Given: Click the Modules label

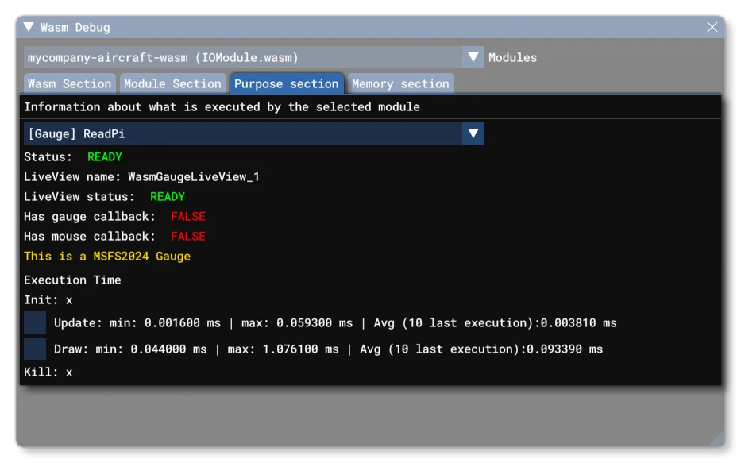Looking at the screenshot, I should [x=513, y=58].
